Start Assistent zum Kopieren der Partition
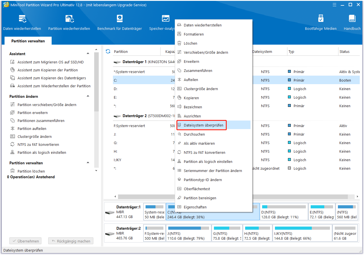Screen dimensions: 364x255 [x=44, y=70]
